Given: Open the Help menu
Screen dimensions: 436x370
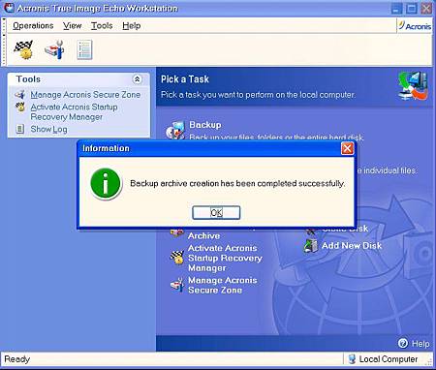Looking at the screenshot, I should coord(132,25).
